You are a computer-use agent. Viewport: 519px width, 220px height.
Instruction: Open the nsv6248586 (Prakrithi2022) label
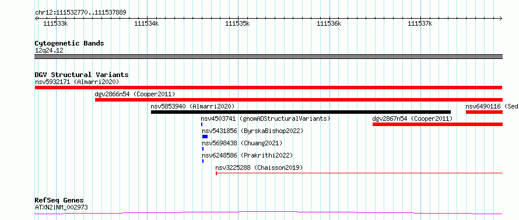(x=248, y=155)
